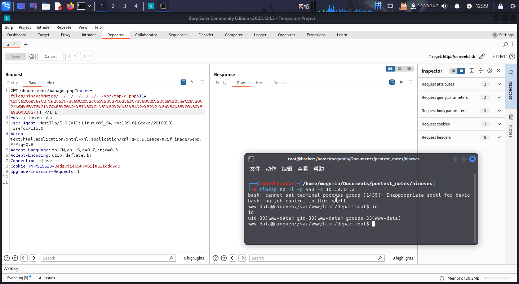Open the Repeater menu in menu bar
519x284 pixels.
click(x=65, y=27)
